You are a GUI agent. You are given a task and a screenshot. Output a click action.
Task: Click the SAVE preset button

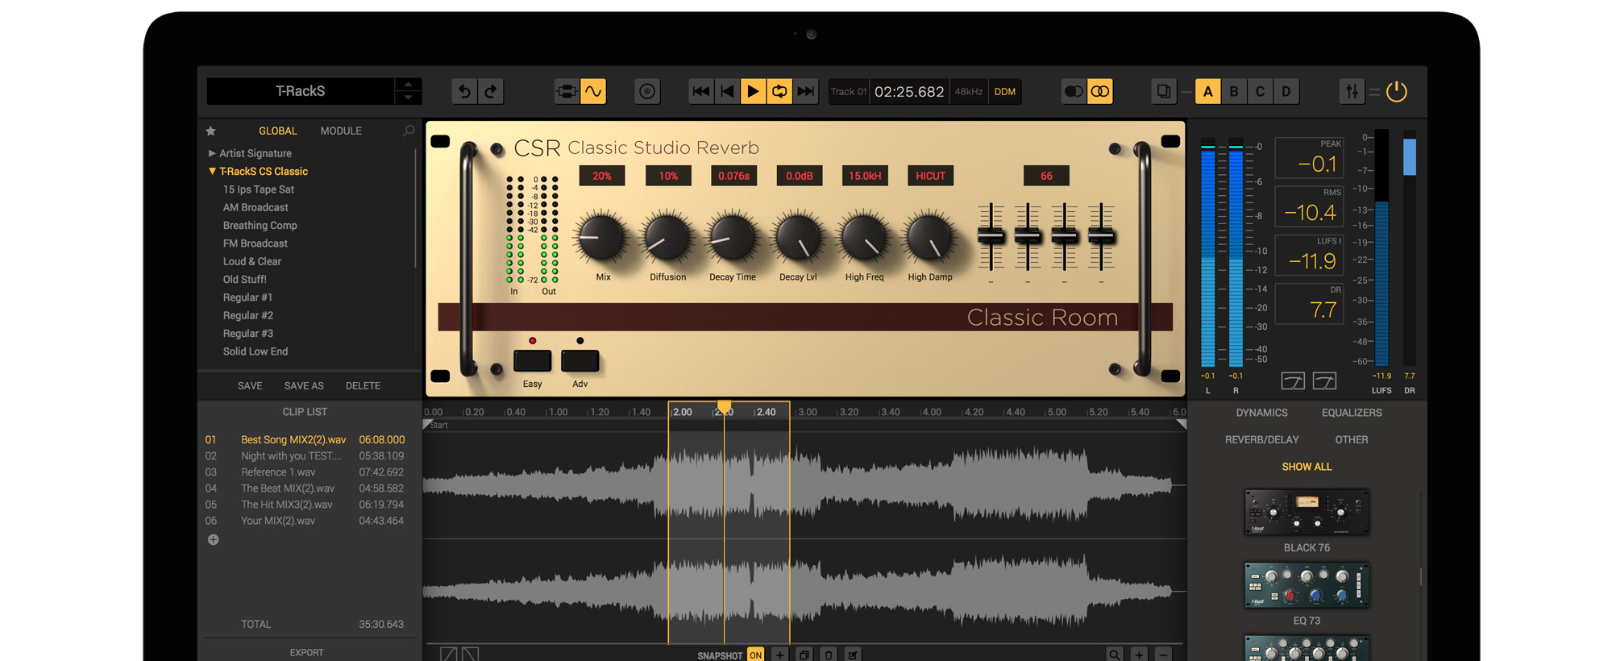(250, 386)
